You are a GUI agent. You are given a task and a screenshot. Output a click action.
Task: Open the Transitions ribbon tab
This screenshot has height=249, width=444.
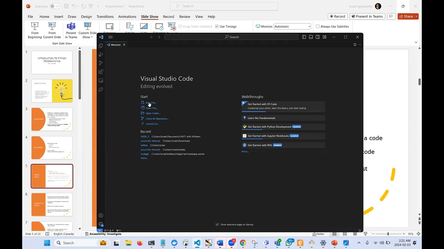(x=105, y=16)
